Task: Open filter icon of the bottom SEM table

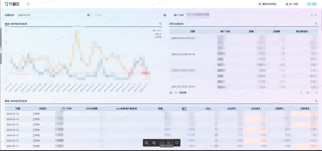Action: [316, 101]
